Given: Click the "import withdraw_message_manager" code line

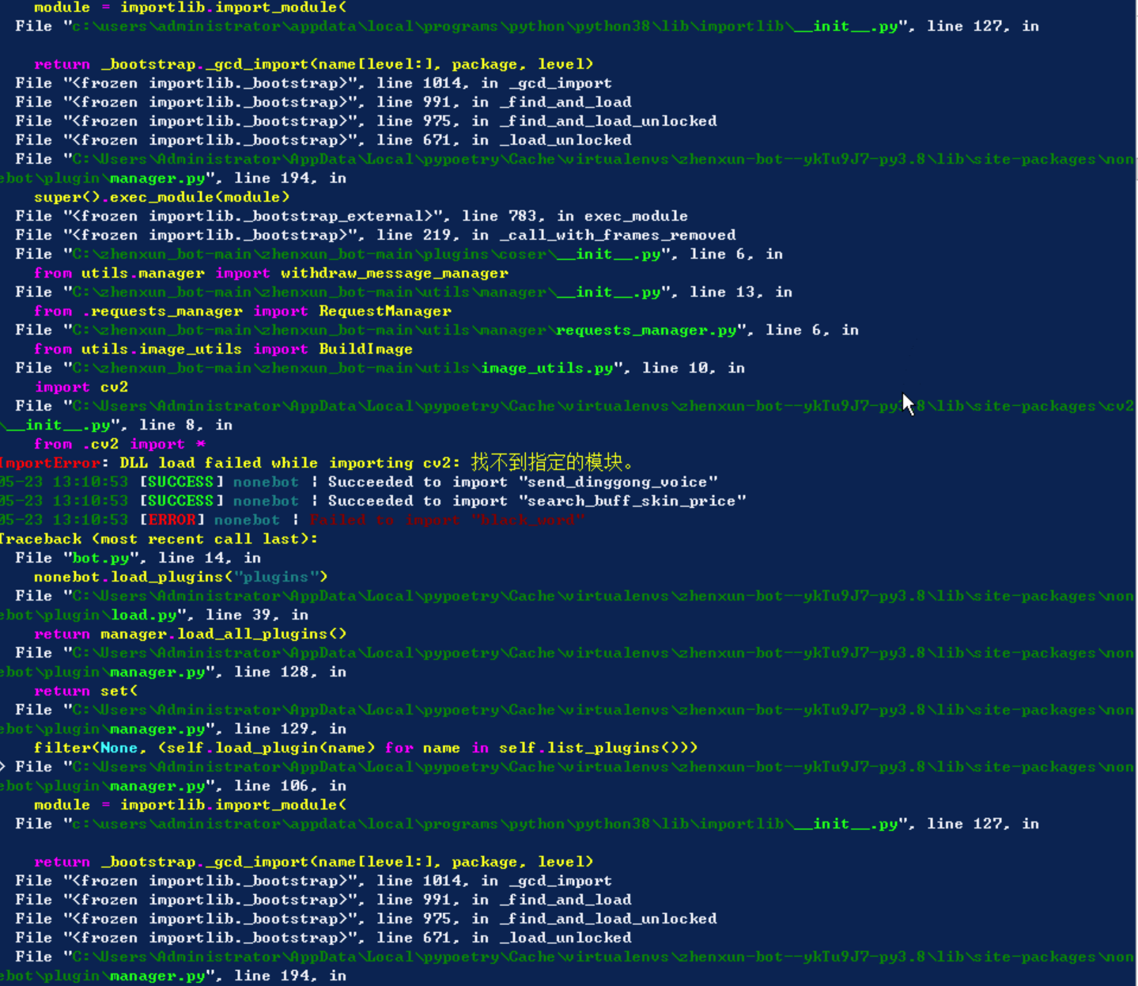Looking at the screenshot, I should point(270,273).
